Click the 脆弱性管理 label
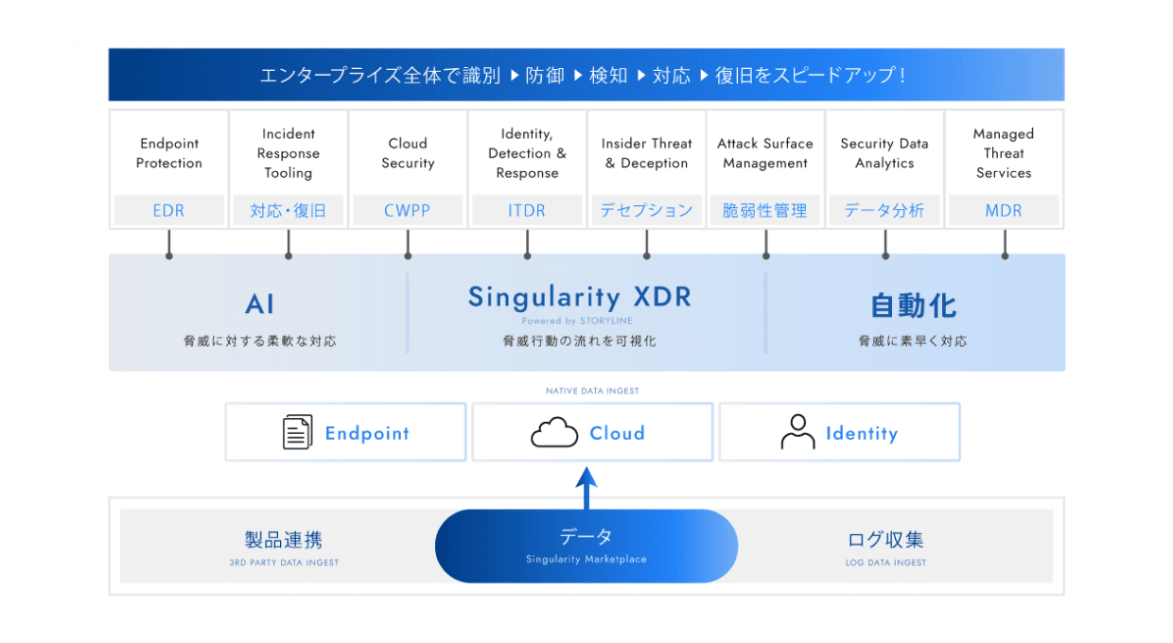Screen dimensions: 1173x643 point(765,211)
